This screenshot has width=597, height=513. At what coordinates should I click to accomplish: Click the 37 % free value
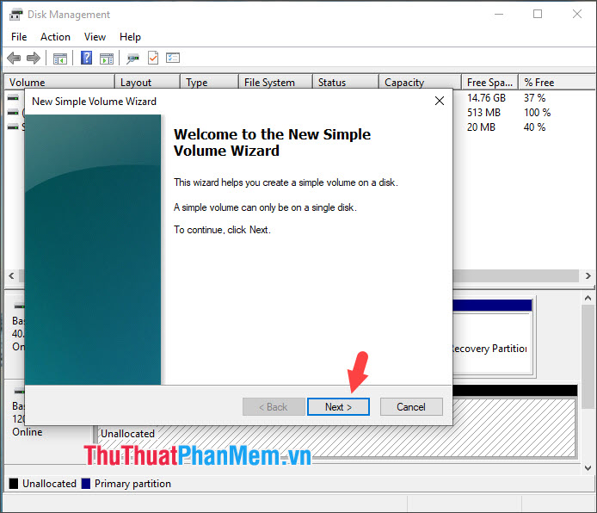[x=534, y=98]
